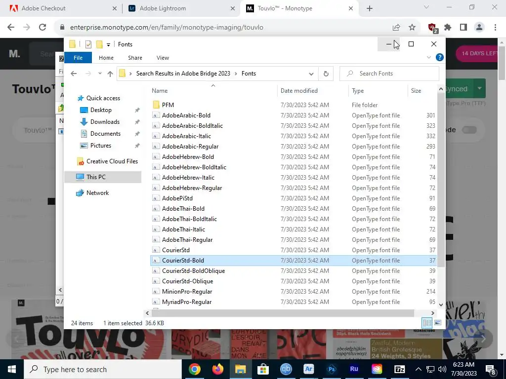This screenshot has width=506, height=379.
Task: Expand the Customize Quick Access Toolbar dropdown
Action: click(x=108, y=45)
